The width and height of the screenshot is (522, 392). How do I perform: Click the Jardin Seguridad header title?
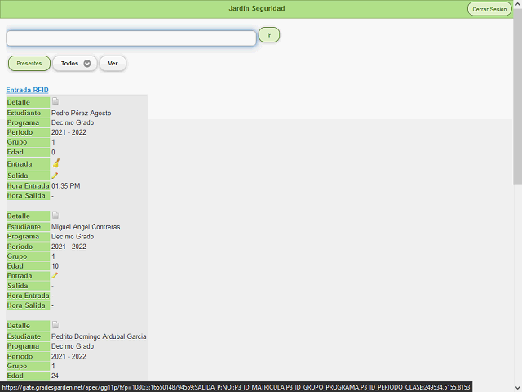coord(257,9)
